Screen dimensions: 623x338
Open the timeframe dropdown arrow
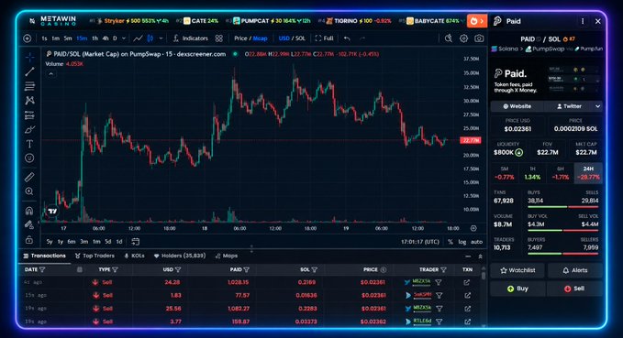[x=124, y=38]
